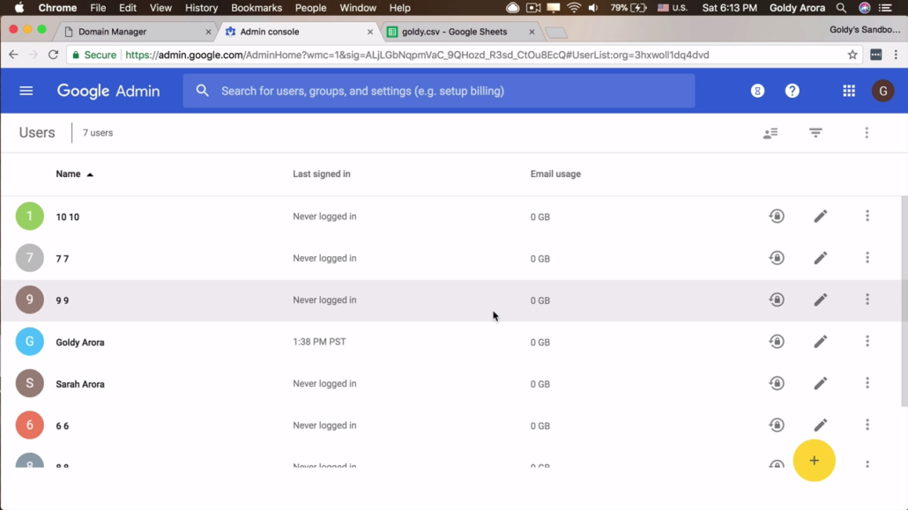Reset password for user 10 10
The image size is (908, 510).
click(x=777, y=216)
